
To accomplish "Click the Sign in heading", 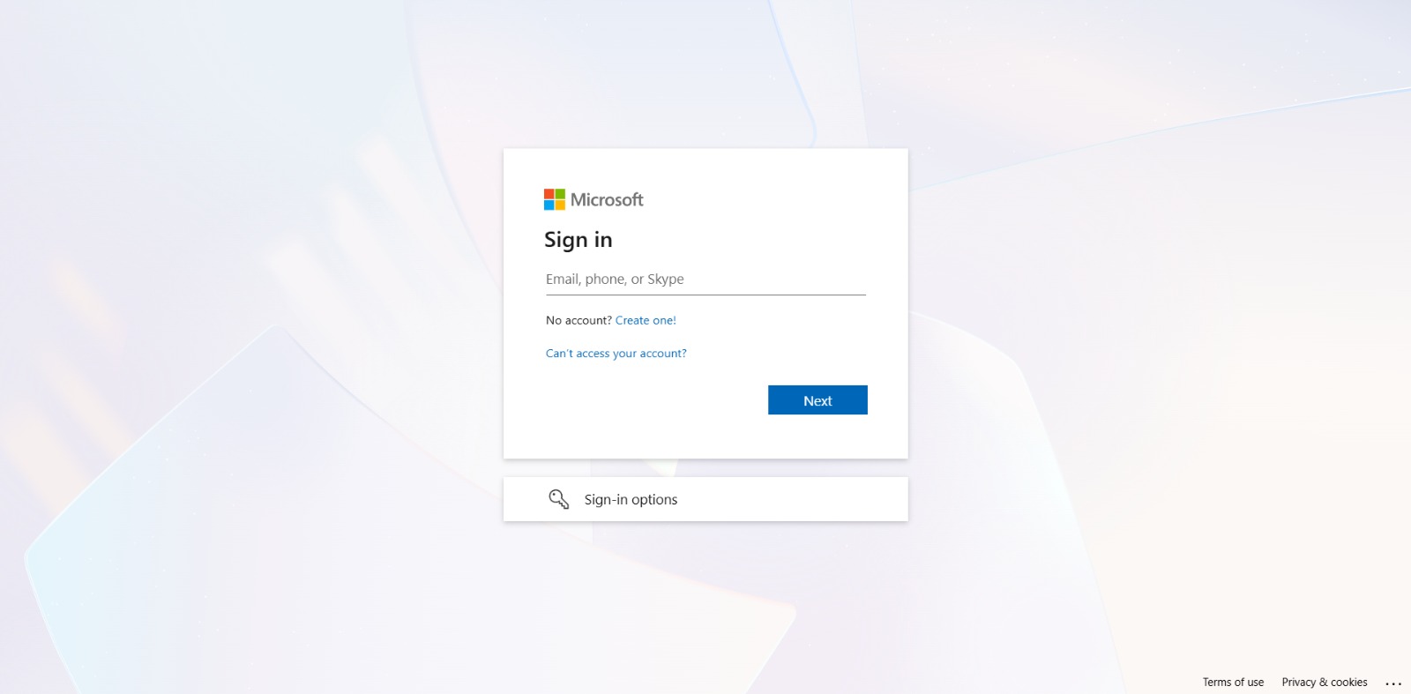I will pyautogui.click(x=578, y=240).
